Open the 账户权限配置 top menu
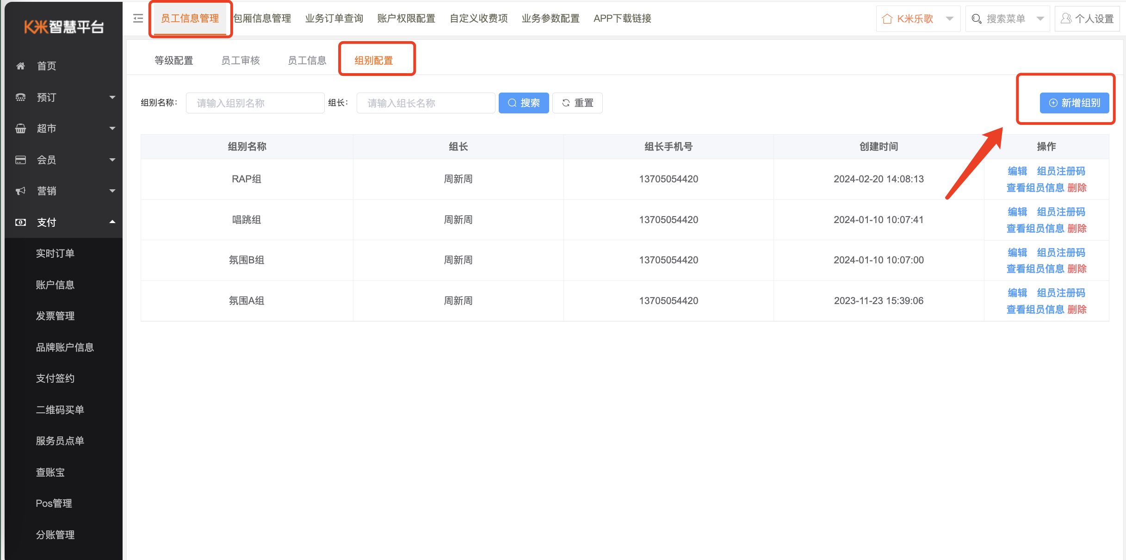Screen dimensions: 1126x560 pyautogui.click(x=406, y=19)
